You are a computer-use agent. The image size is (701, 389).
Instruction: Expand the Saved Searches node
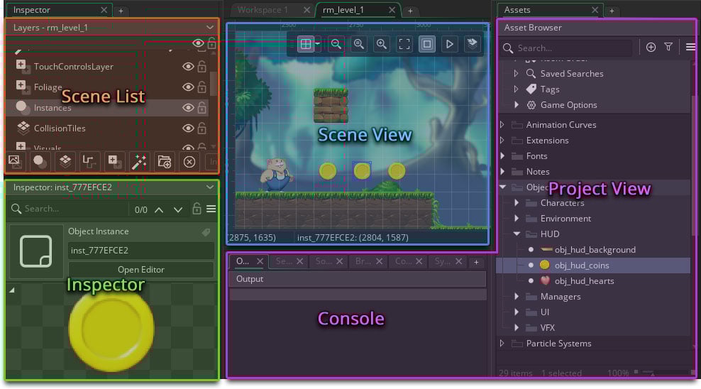click(x=517, y=73)
